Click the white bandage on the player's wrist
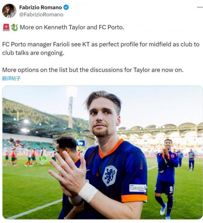Screen dimensions: 203x223 click(x=88, y=192)
